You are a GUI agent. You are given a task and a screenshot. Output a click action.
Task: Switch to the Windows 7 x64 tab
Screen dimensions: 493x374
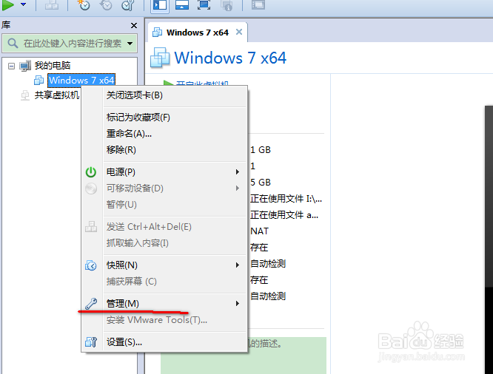[x=198, y=33]
